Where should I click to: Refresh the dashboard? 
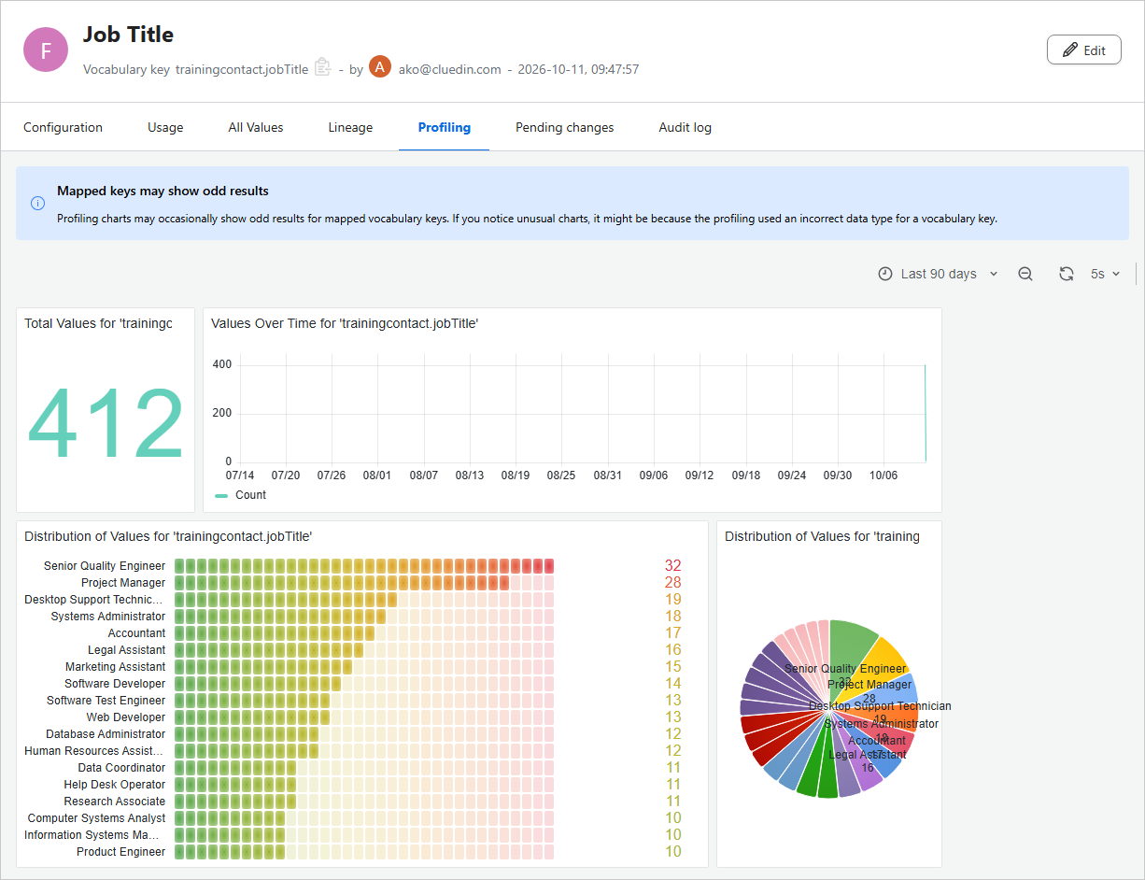pos(1066,274)
